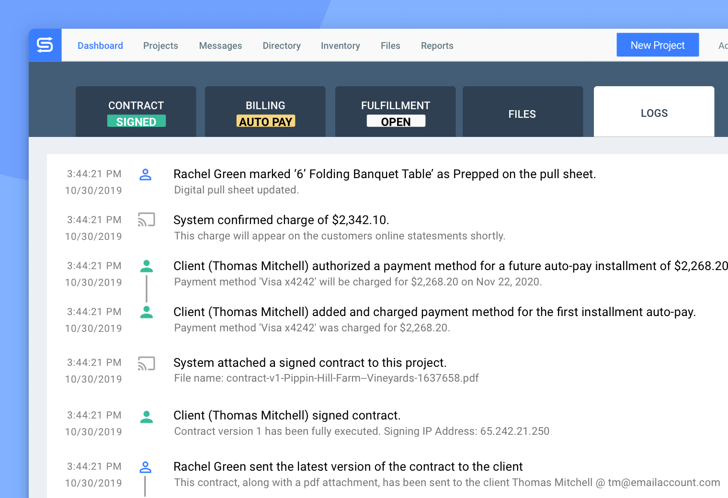Click timestamp of Folding Banquet Table log entry
The height and width of the screenshot is (498, 728).
coord(94,182)
